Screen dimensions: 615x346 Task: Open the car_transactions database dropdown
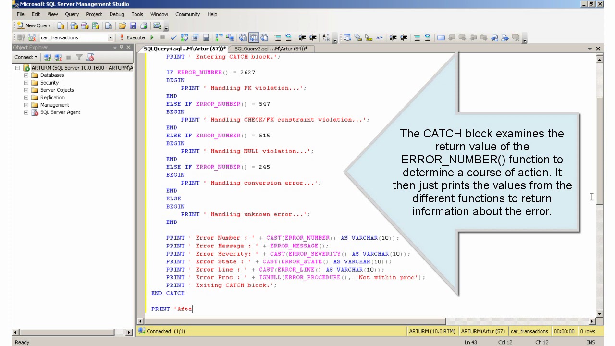point(110,37)
